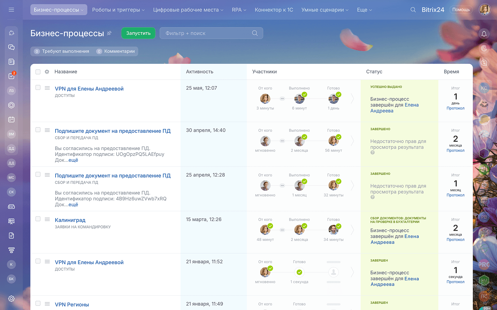The width and height of the screenshot is (497, 310).
Task: Show more text via ещё in 30 апреля row
Action: tap(73, 160)
